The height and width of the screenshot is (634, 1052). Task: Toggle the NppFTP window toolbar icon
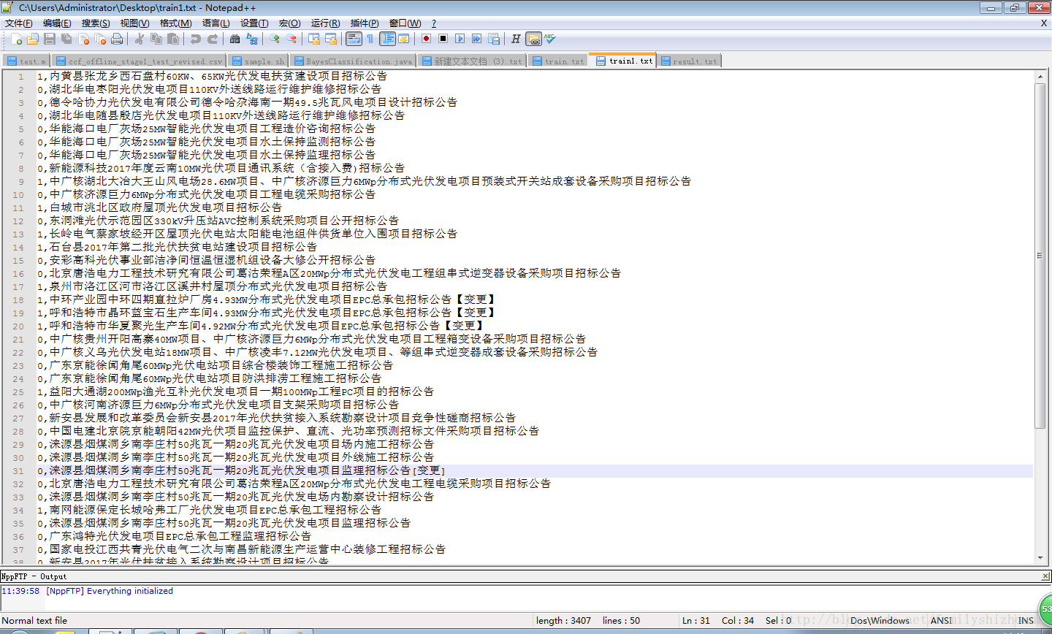(533, 39)
